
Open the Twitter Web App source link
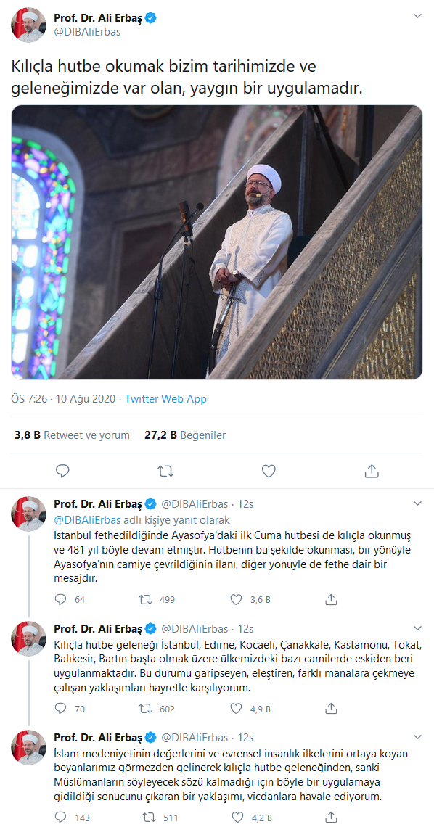[x=165, y=399]
